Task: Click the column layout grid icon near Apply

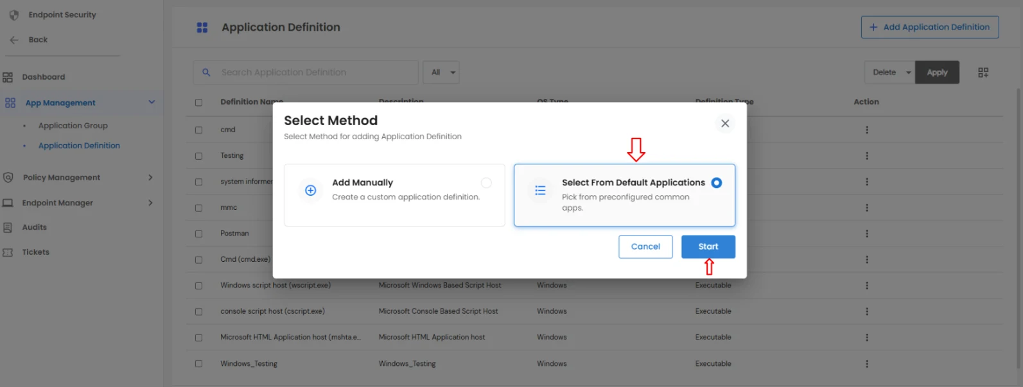Action: (x=983, y=72)
